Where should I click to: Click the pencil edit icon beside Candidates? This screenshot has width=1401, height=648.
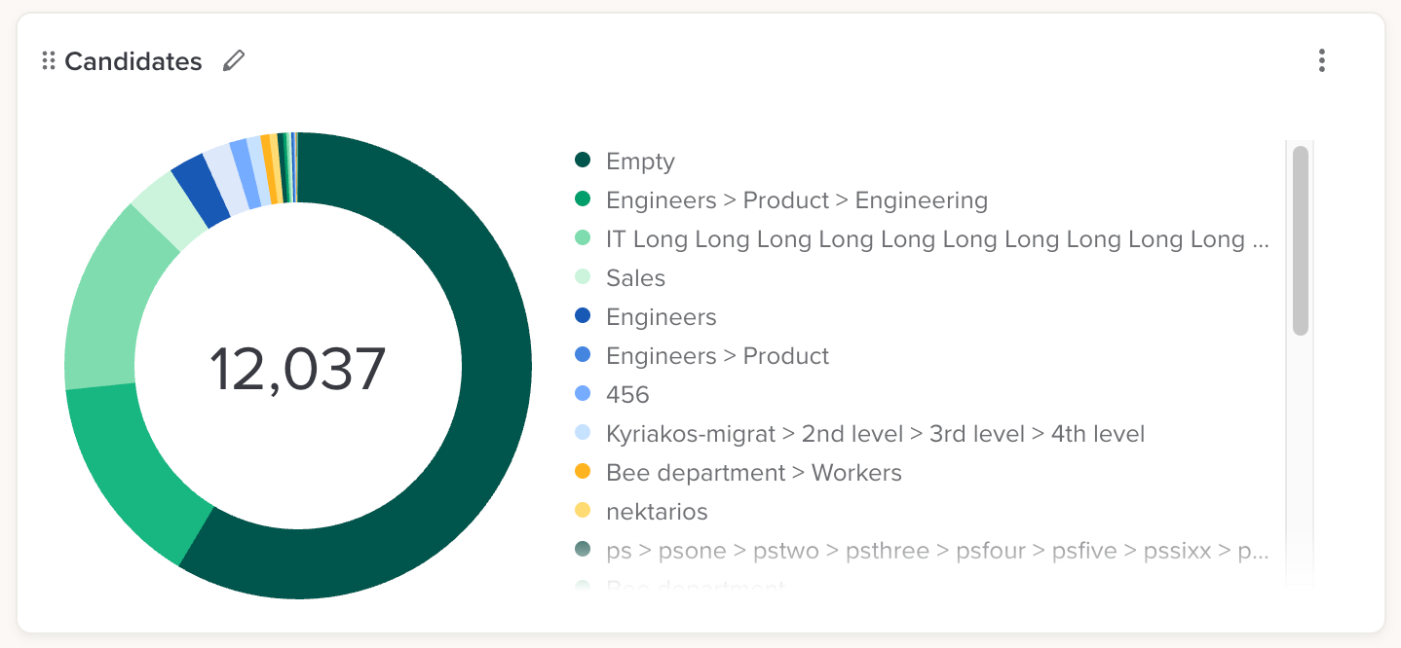[x=233, y=61]
